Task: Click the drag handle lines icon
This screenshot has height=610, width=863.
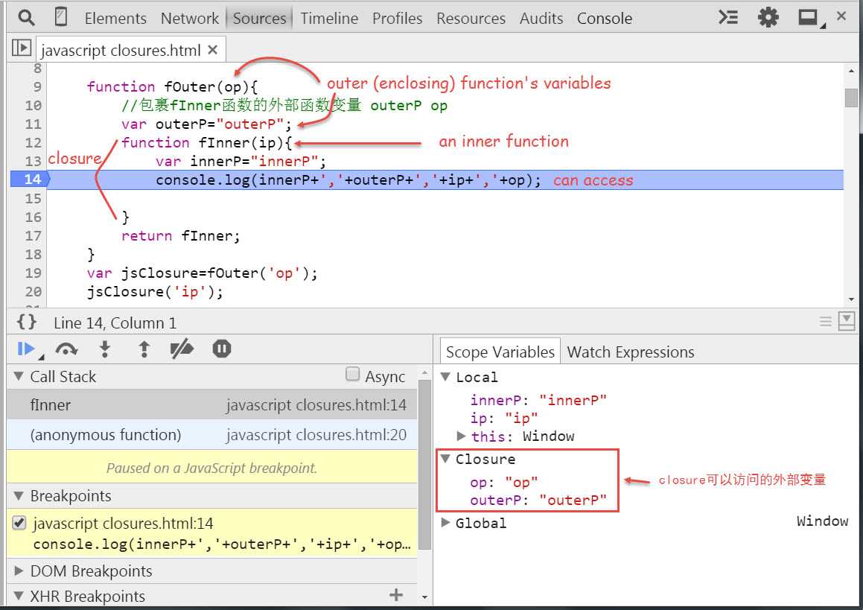Action: tap(825, 322)
